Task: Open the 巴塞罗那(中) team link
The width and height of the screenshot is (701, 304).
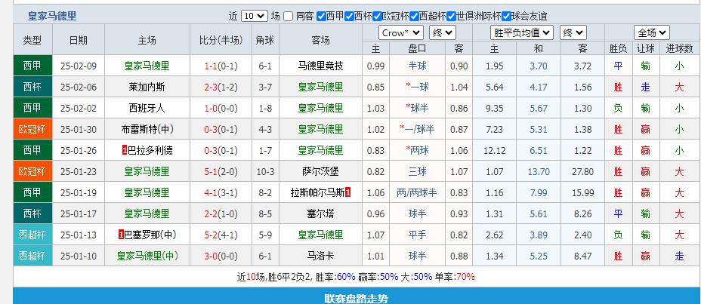Action: (150, 235)
